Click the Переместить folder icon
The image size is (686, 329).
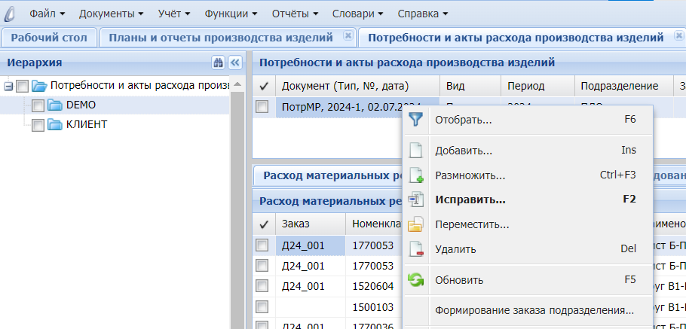[416, 224]
